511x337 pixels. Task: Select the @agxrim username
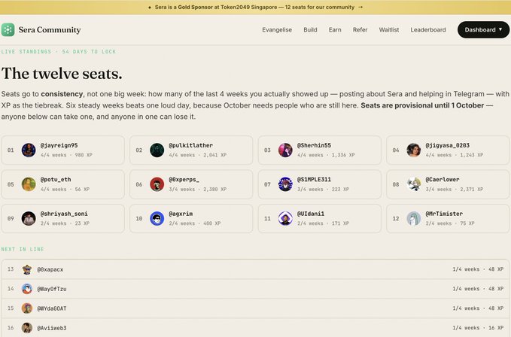(181, 214)
